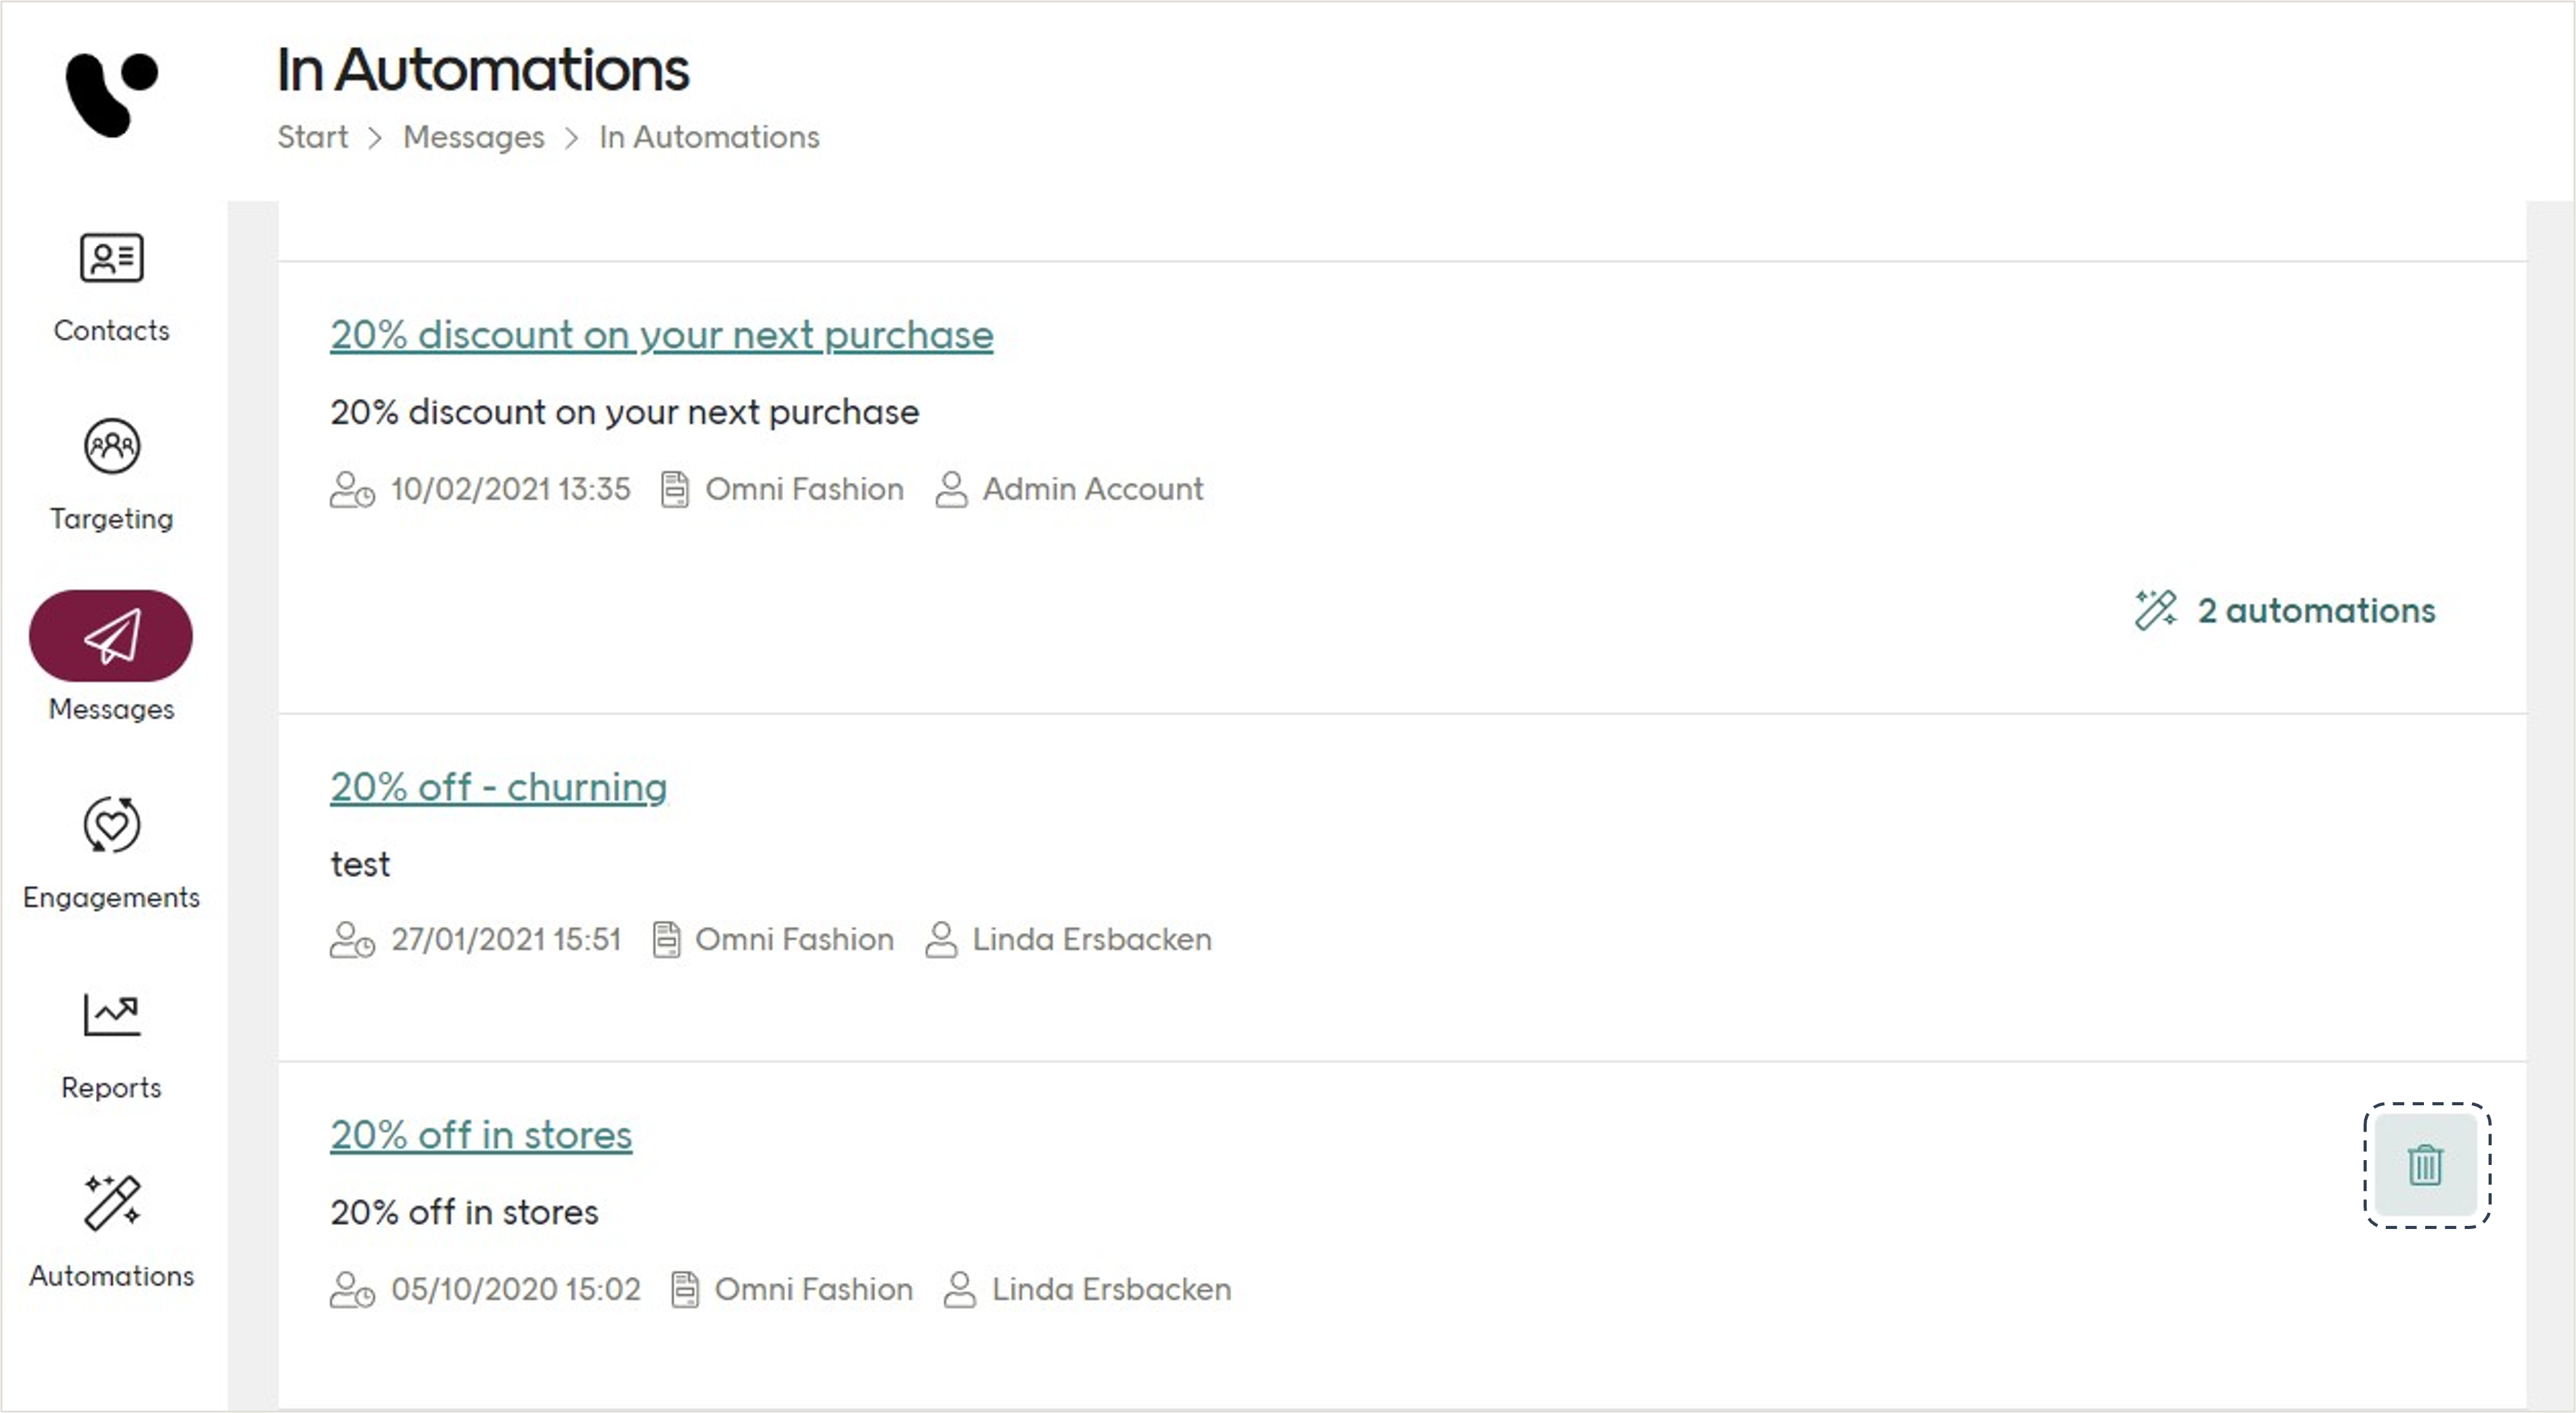
Task: Open the '20% off in stores' message
Action: tap(481, 1135)
